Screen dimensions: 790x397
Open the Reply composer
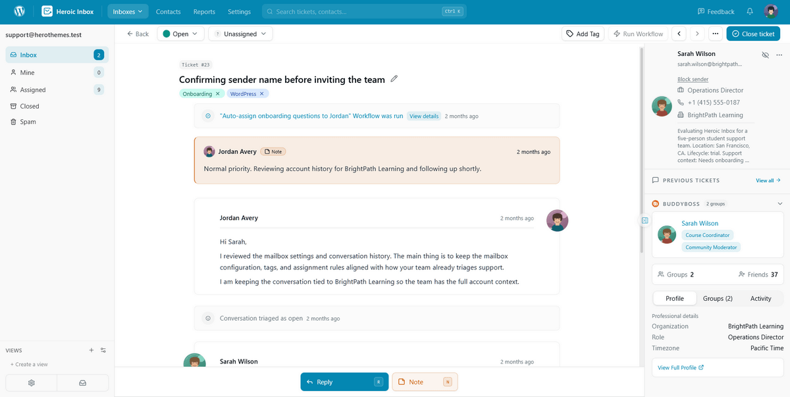coord(344,382)
